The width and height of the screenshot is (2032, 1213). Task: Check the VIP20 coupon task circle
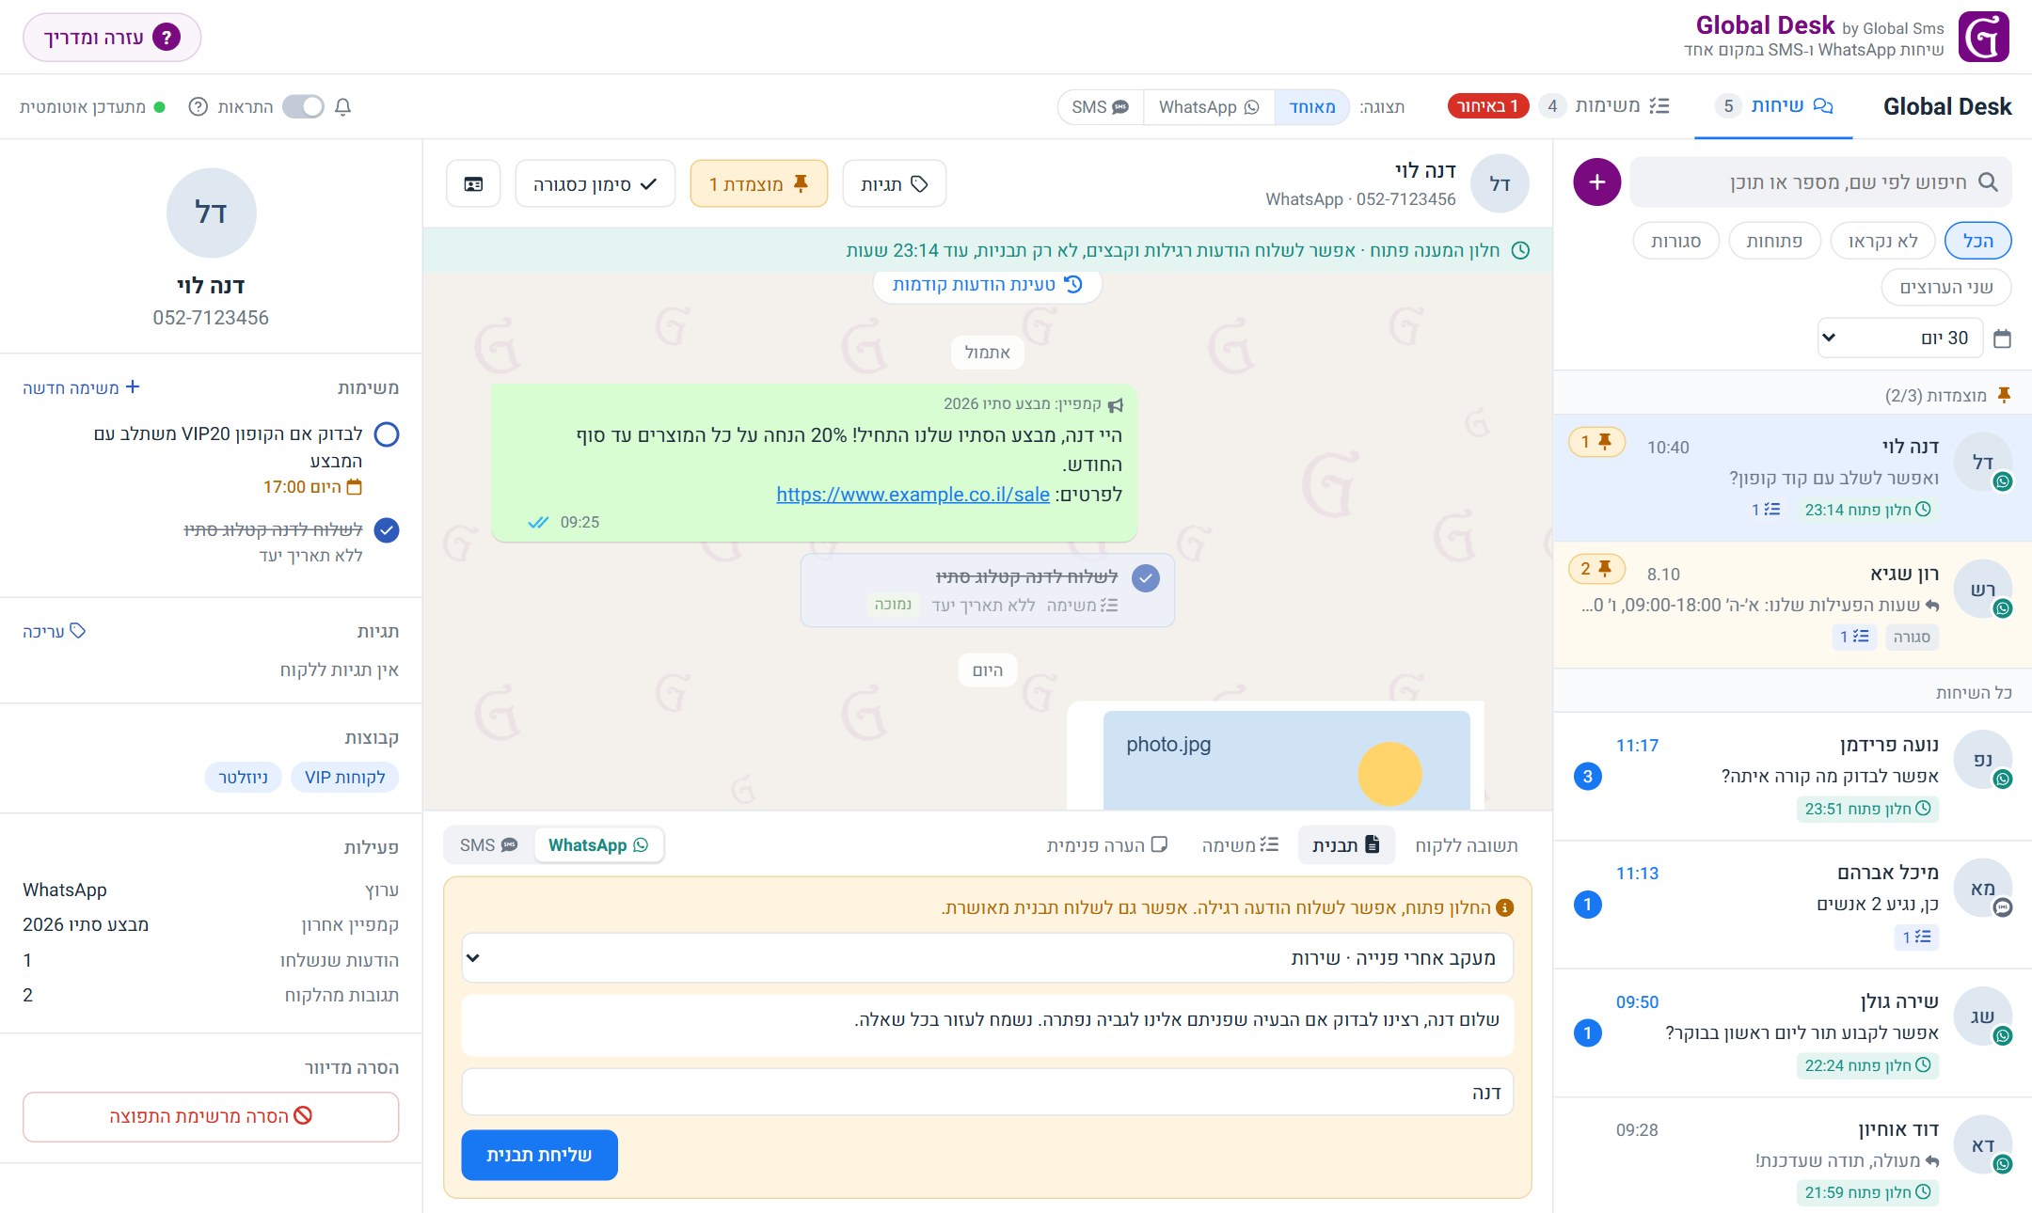point(387,434)
